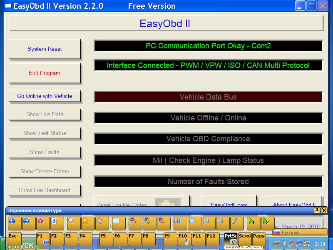Pin the on-screen keyboard window

point(317,210)
